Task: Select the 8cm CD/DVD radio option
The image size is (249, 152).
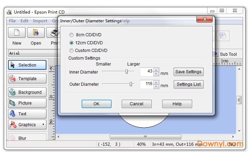Action: pyautogui.click(x=71, y=35)
